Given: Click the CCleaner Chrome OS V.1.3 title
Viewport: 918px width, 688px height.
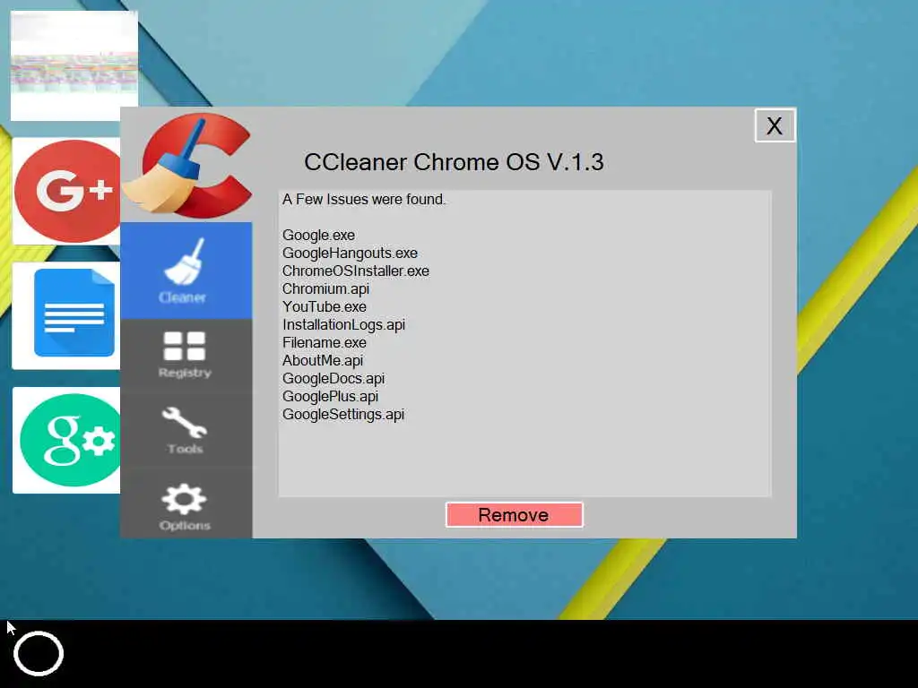Looking at the screenshot, I should click(x=454, y=162).
